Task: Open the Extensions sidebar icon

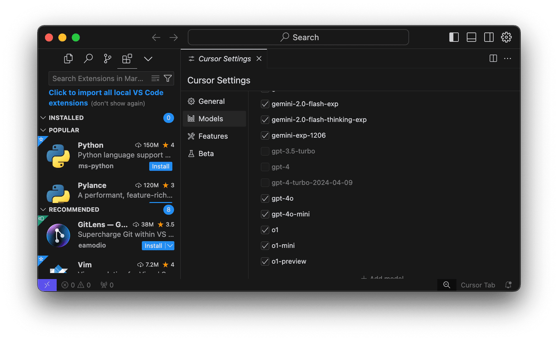Action: [x=127, y=59]
